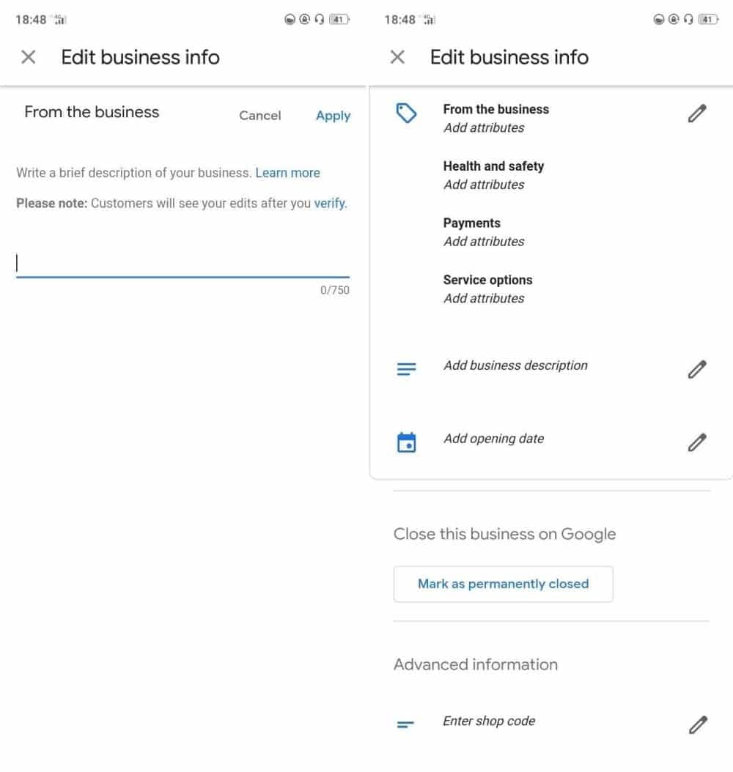
Task: Open Health and safety attributes
Action: pos(493,175)
